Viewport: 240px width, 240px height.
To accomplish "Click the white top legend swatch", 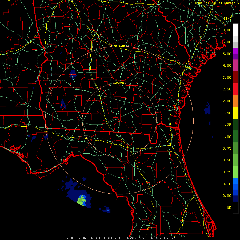I will [235, 30].
